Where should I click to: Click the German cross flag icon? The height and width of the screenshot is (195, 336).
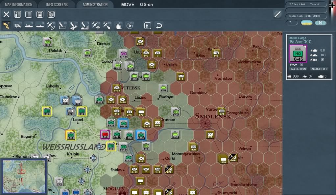[332, 5]
